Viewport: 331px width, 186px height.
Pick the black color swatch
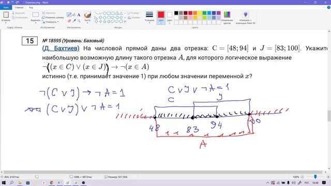[176, 13]
